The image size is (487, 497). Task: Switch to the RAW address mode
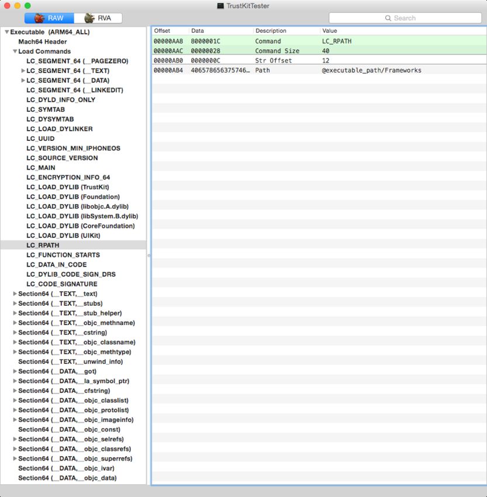tap(49, 18)
